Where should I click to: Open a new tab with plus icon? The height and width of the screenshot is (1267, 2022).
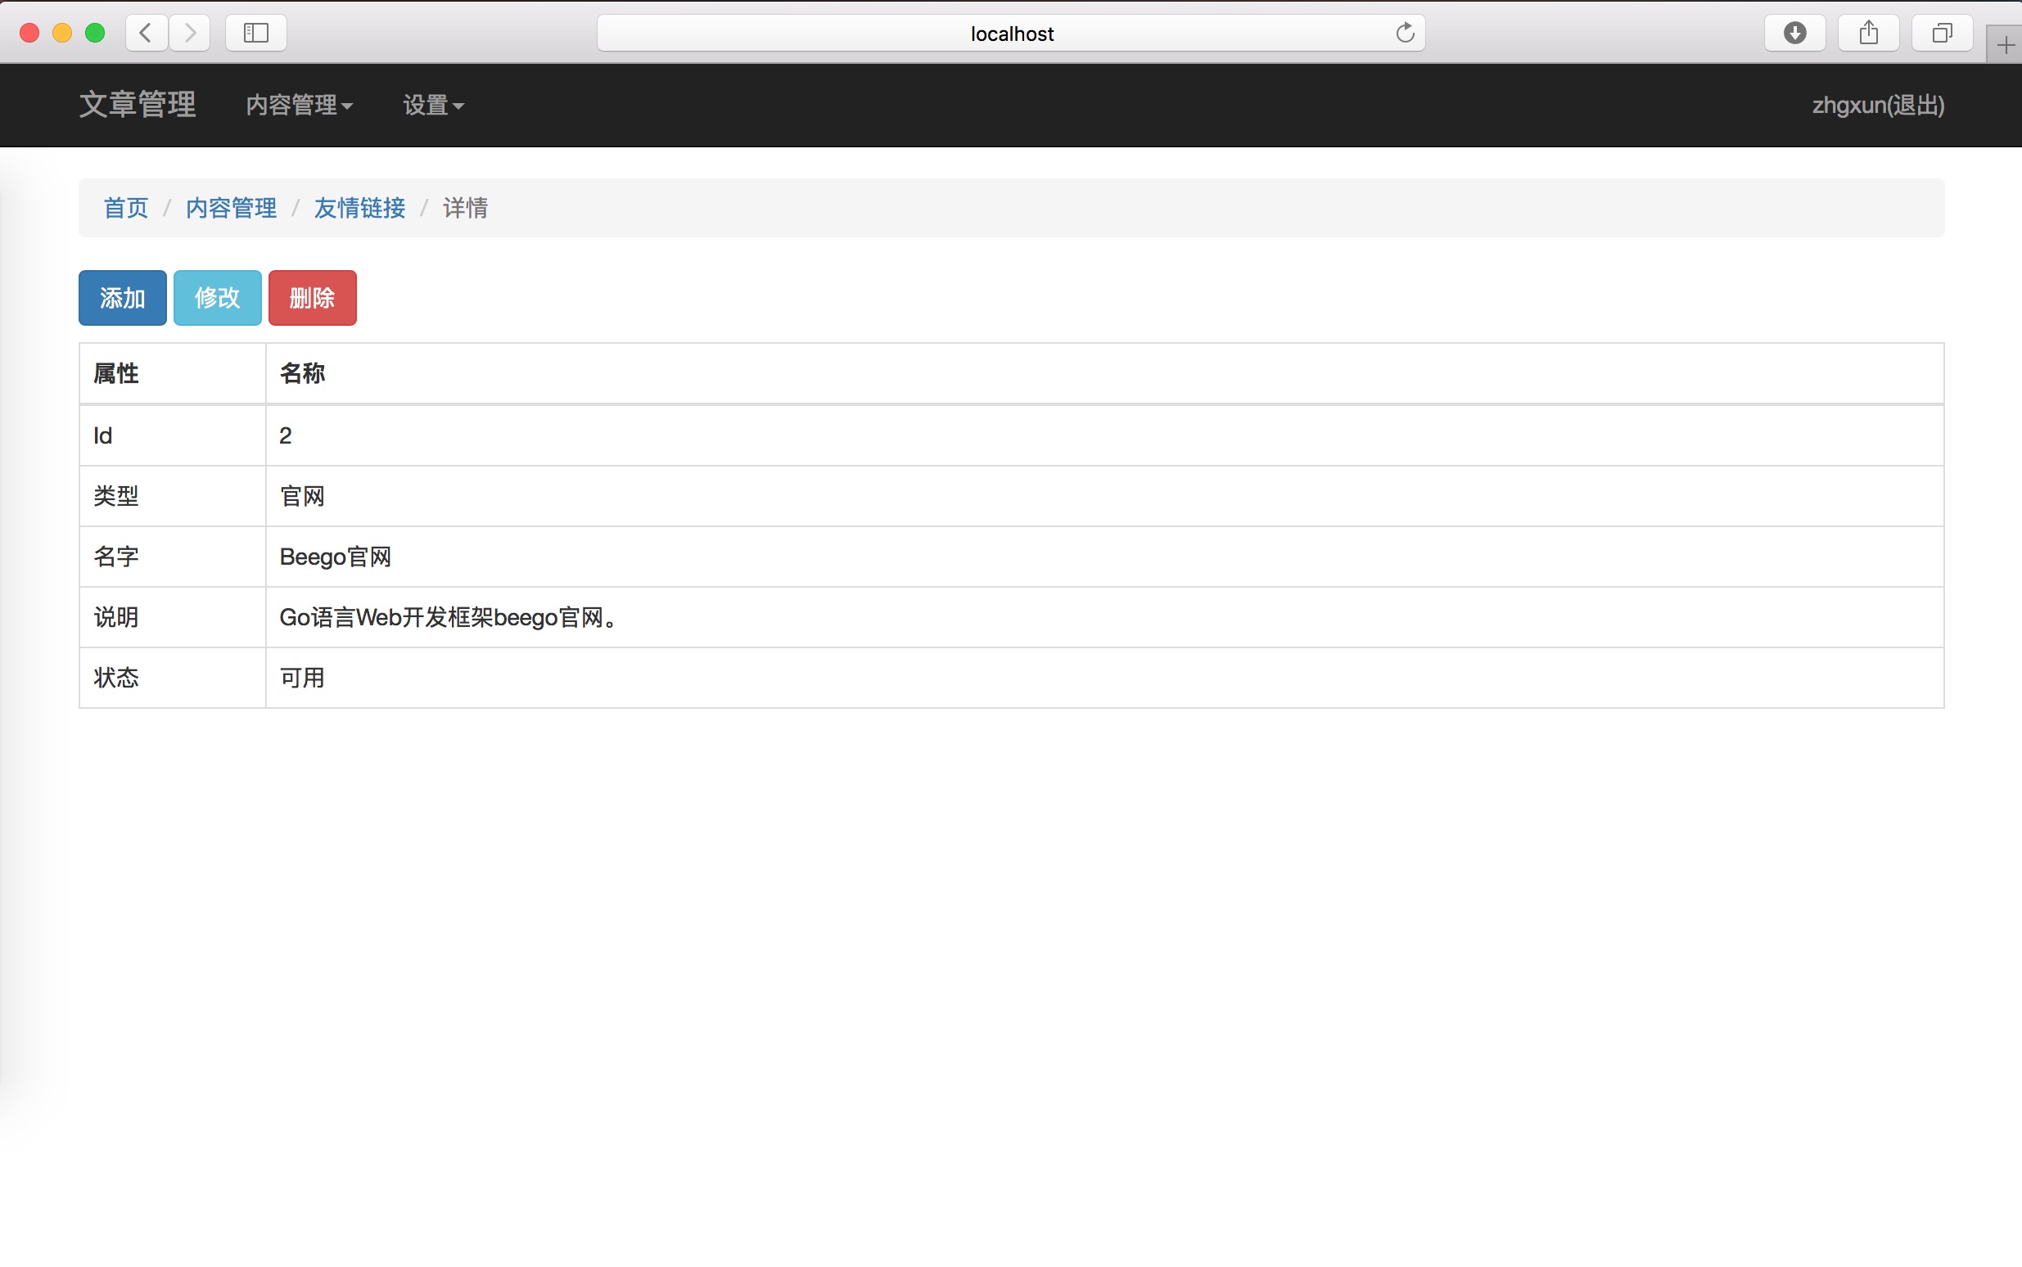[x=2005, y=45]
